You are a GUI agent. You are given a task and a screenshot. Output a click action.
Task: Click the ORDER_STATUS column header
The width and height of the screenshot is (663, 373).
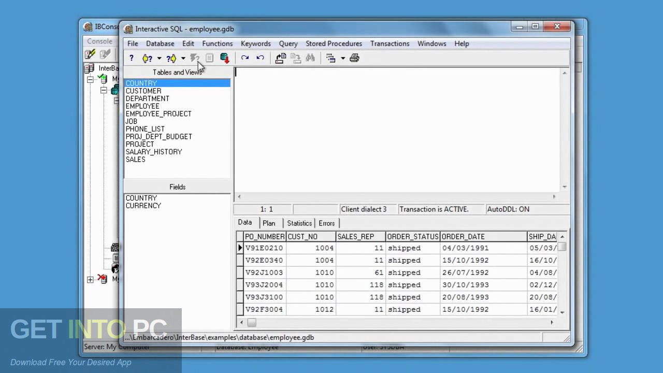[x=413, y=237]
